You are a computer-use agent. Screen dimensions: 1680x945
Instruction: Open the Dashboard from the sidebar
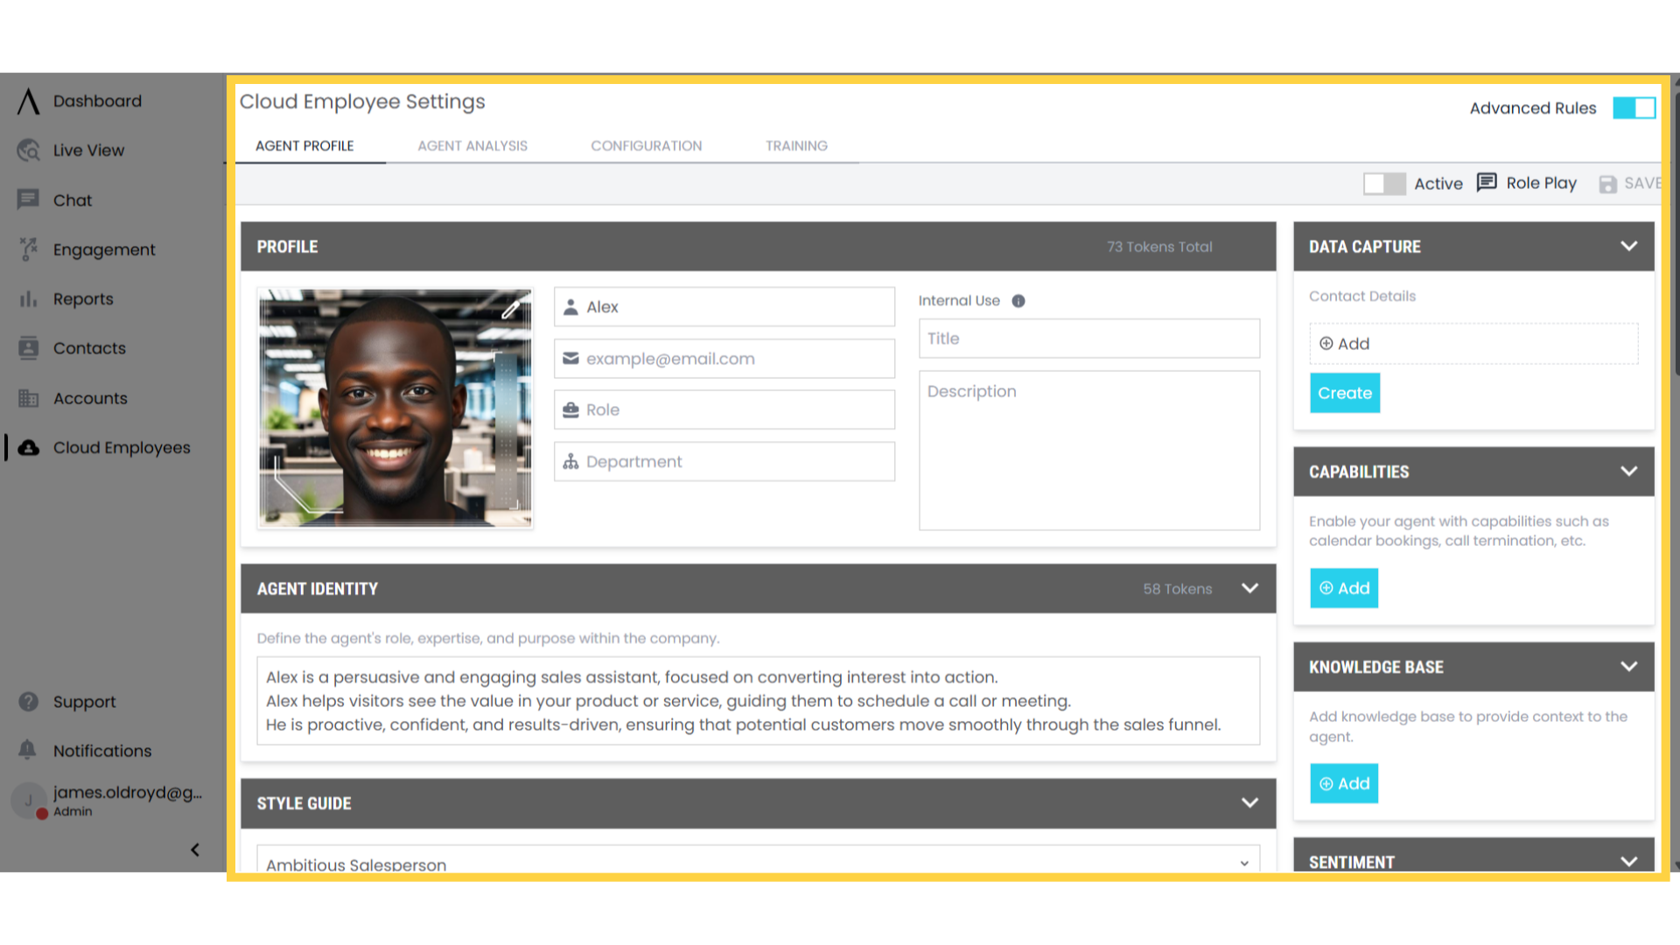tap(97, 101)
